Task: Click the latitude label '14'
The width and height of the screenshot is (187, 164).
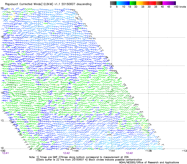Action: pyautogui.click(x=2, y=93)
